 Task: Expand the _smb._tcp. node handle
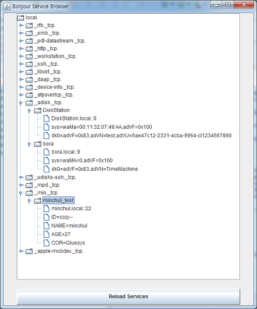tap(21, 33)
